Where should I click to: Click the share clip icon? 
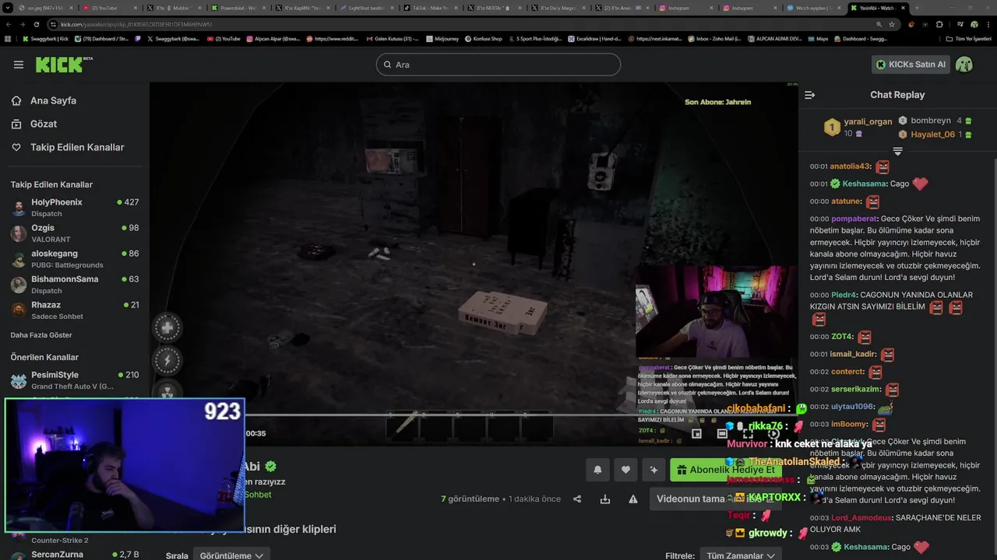click(577, 499)
